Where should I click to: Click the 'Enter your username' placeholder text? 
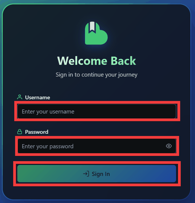48,112
